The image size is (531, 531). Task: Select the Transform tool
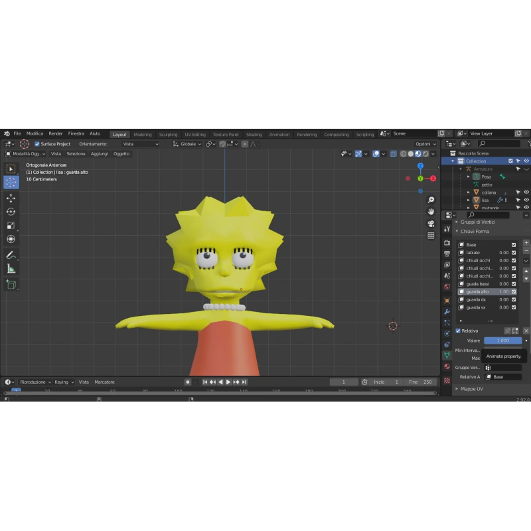(x=11, y=239)
